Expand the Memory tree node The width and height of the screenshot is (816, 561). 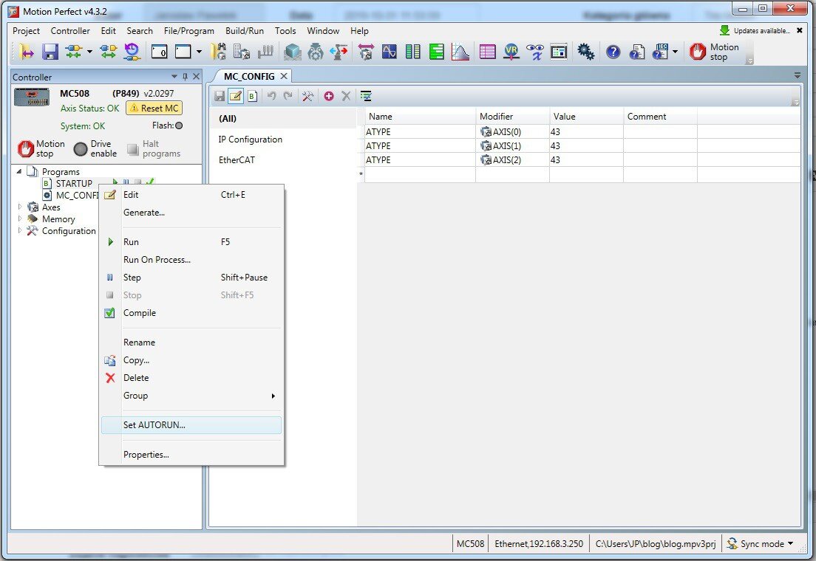pyautogui.click(x=20, y=219)
